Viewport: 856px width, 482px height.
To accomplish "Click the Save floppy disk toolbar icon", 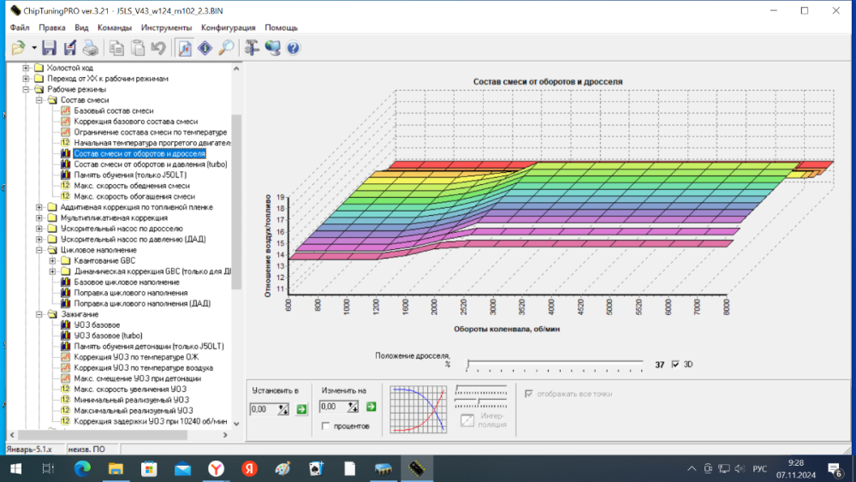I will coord(49,48).
